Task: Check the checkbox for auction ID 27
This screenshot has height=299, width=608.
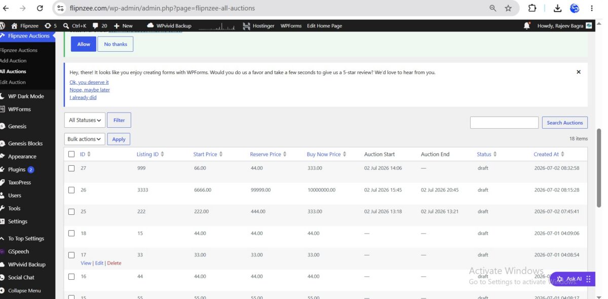Action: [71, 168]
